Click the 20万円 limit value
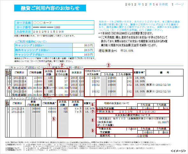 coord(88,50)
